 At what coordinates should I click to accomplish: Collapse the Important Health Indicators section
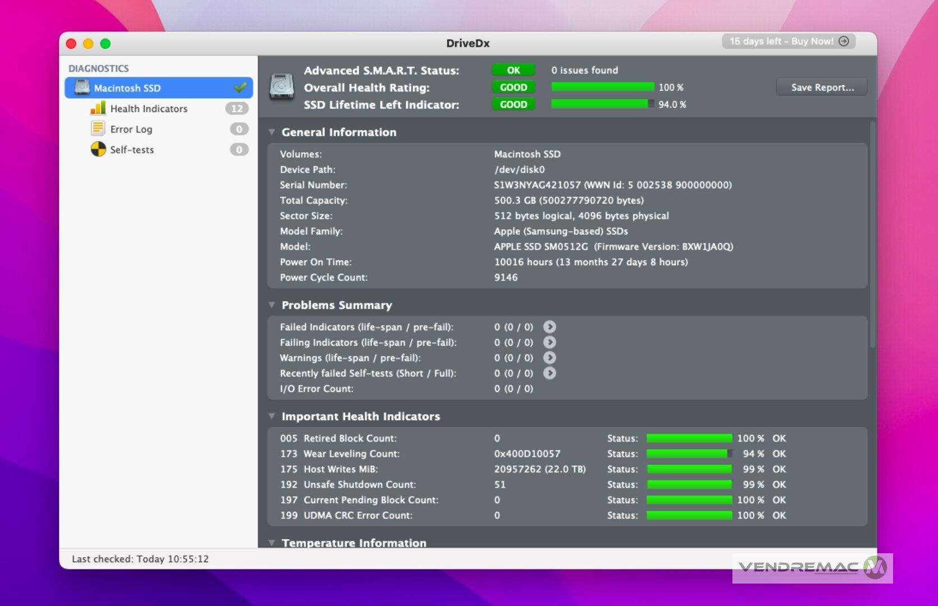pyautogui.click(x=272, y=416)
